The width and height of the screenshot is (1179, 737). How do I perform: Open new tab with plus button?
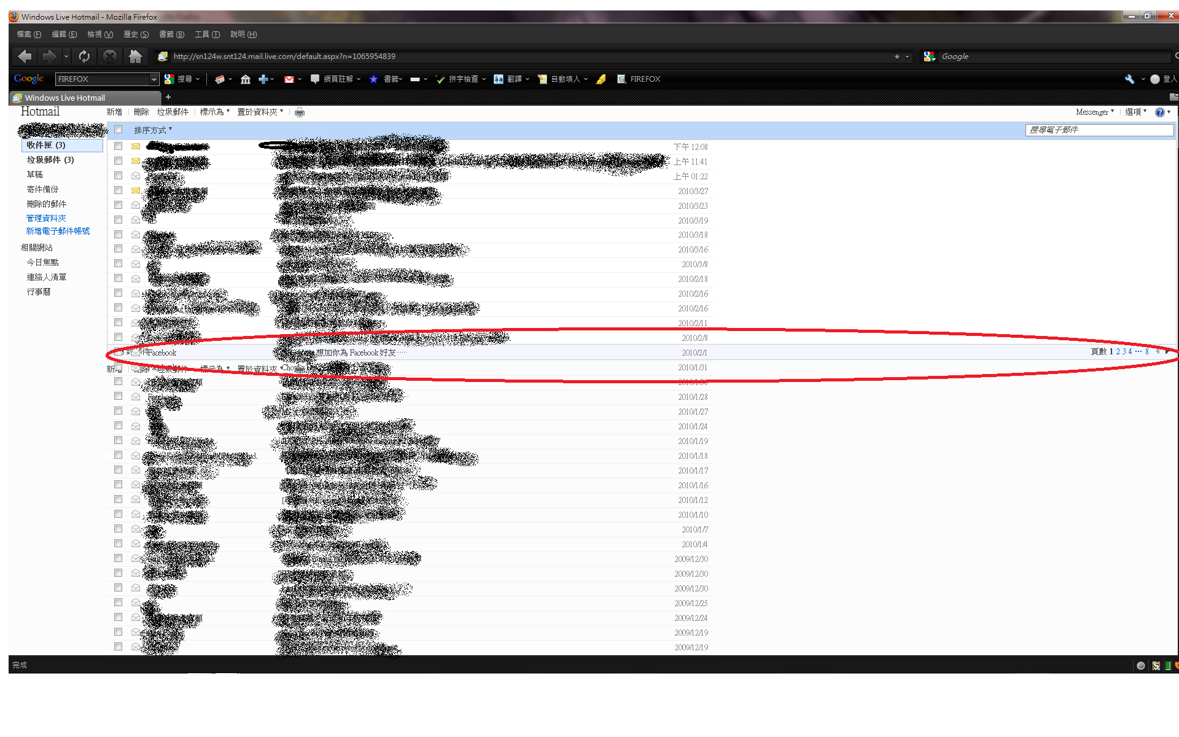click(168, 97)
